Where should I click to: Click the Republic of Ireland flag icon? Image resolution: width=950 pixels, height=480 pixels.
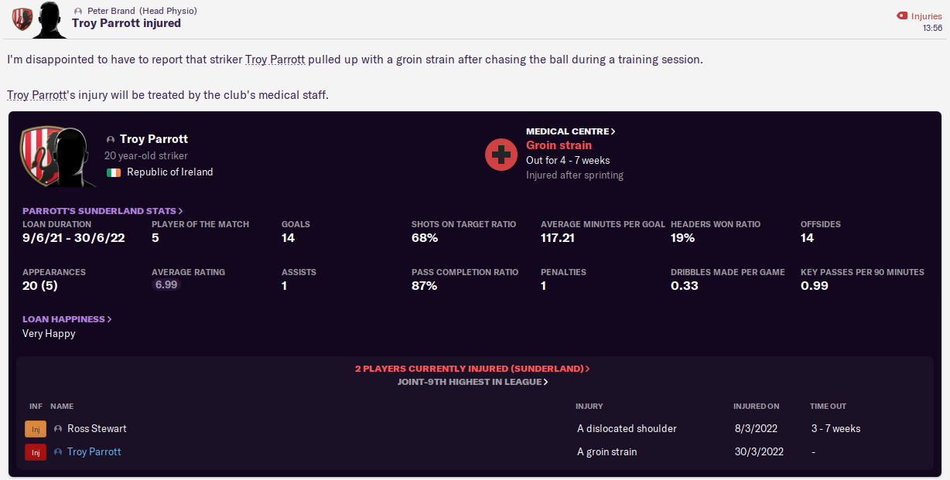click(x=114, y=172)
